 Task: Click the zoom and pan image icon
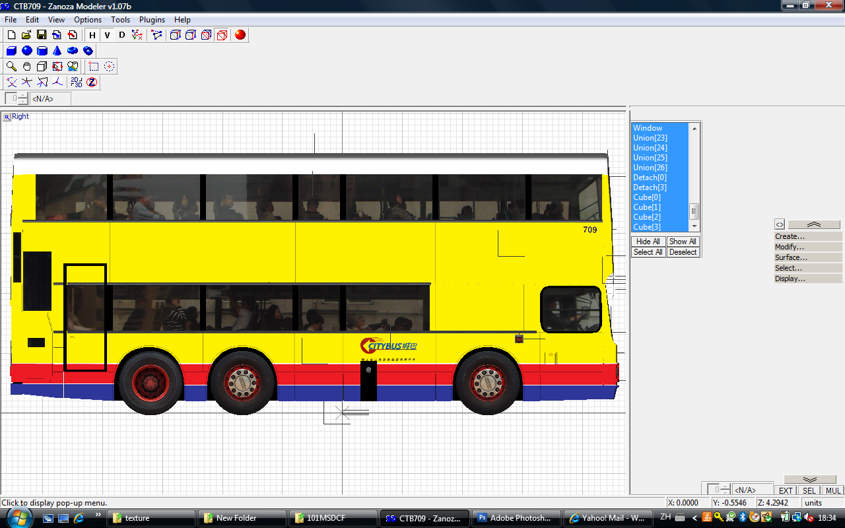point(73,67)
